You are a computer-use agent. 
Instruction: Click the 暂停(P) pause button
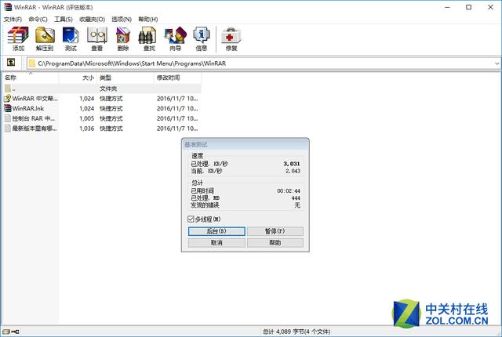(275, 231)
